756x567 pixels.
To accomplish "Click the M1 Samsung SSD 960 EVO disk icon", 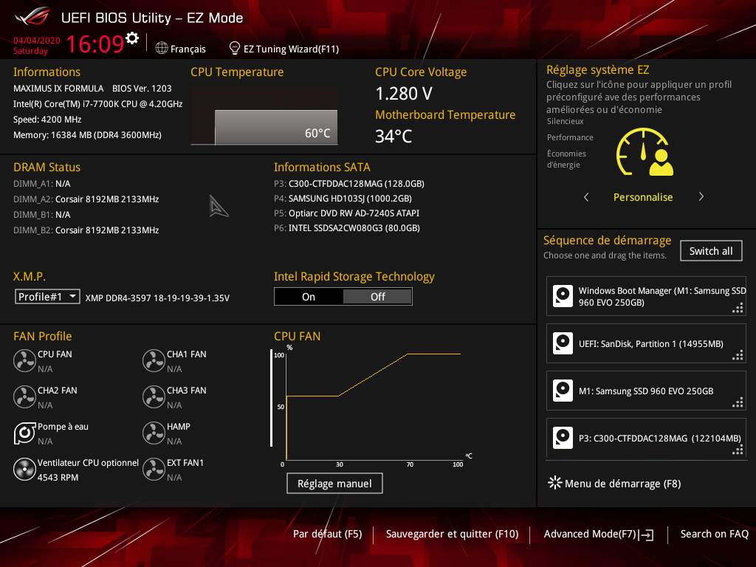I will click(563, 391).
